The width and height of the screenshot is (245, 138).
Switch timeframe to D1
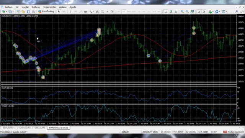coord(149,11)
